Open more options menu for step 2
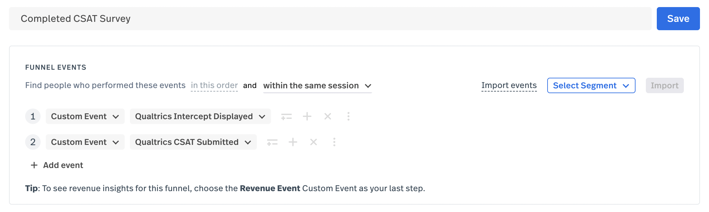 coord(334,142)
